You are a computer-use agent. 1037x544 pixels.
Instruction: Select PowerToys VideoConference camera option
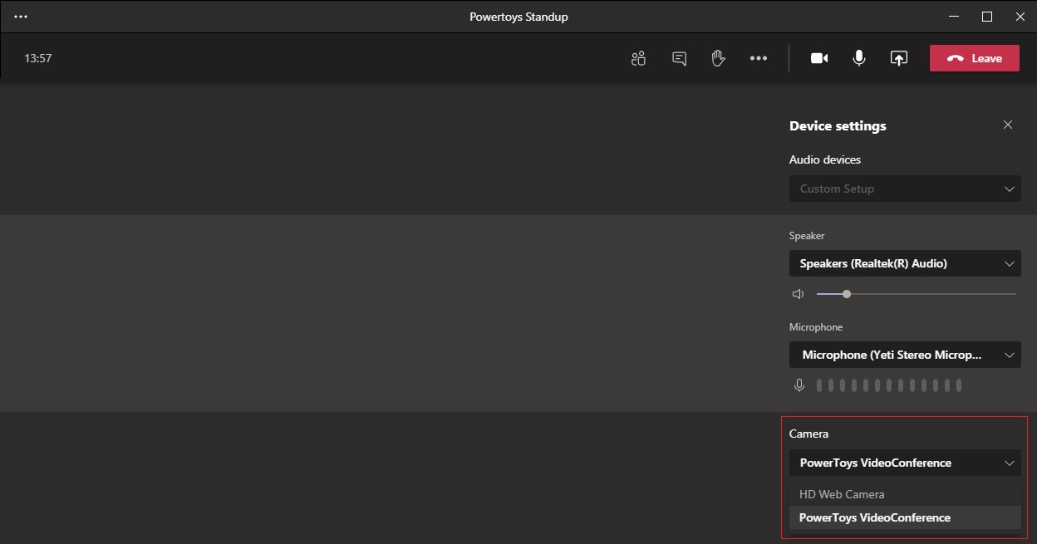point(905,517)
